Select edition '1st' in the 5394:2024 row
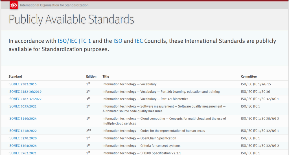Image resolution: width=289 pixels, height=155 pixels. point(88,145)
